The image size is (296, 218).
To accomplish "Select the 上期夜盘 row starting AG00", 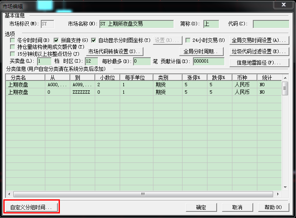I will pyautogui.click(x=143, y=85).
